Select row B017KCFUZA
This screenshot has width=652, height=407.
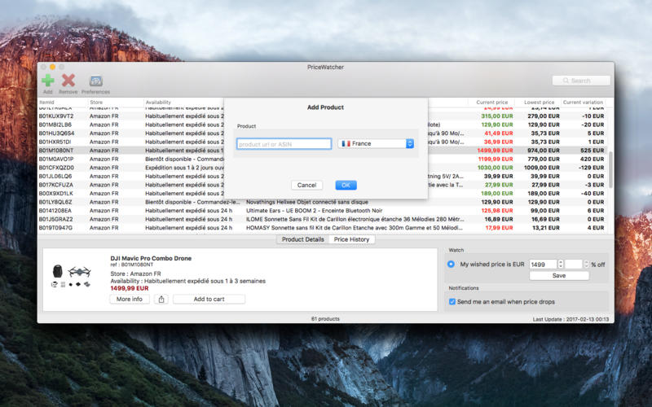pyautogui.click(x=322, y=185)
